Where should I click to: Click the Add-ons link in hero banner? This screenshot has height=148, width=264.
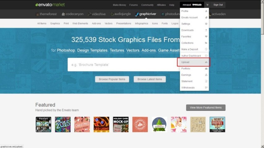click(149, 50)
